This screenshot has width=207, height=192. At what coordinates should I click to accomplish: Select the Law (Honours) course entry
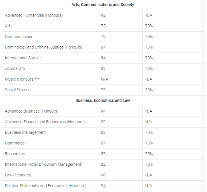click(18, 175)
